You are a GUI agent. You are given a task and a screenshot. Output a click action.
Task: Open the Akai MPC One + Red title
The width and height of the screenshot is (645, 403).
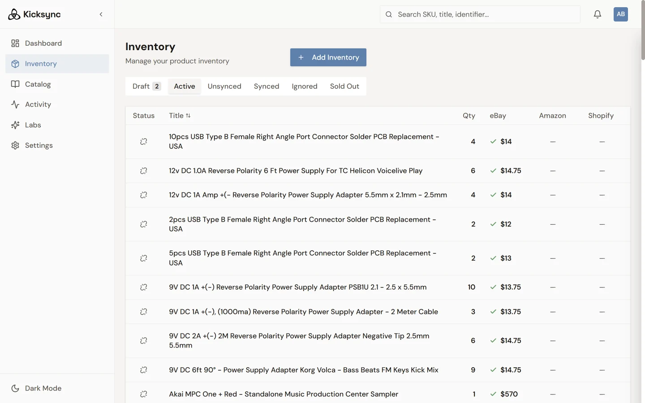[284, 394]
